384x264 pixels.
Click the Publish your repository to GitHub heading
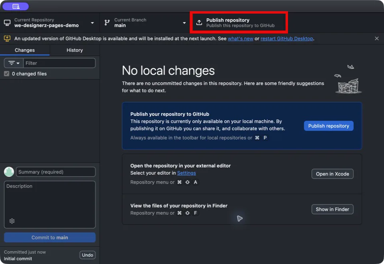pos(170,114)
